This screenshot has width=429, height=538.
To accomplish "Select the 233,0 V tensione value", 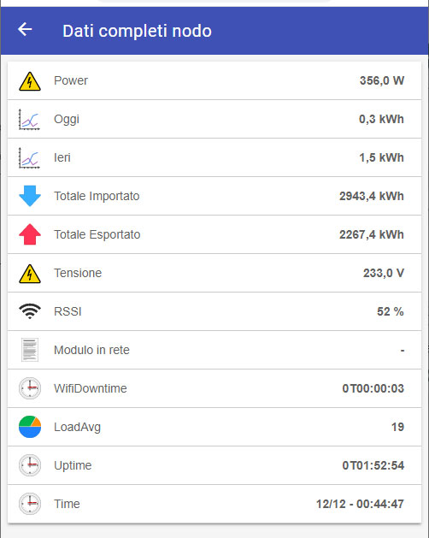I will pyautogui.click(x=384, y=273).
